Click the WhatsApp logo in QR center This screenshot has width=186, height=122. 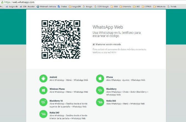[61, 39]
